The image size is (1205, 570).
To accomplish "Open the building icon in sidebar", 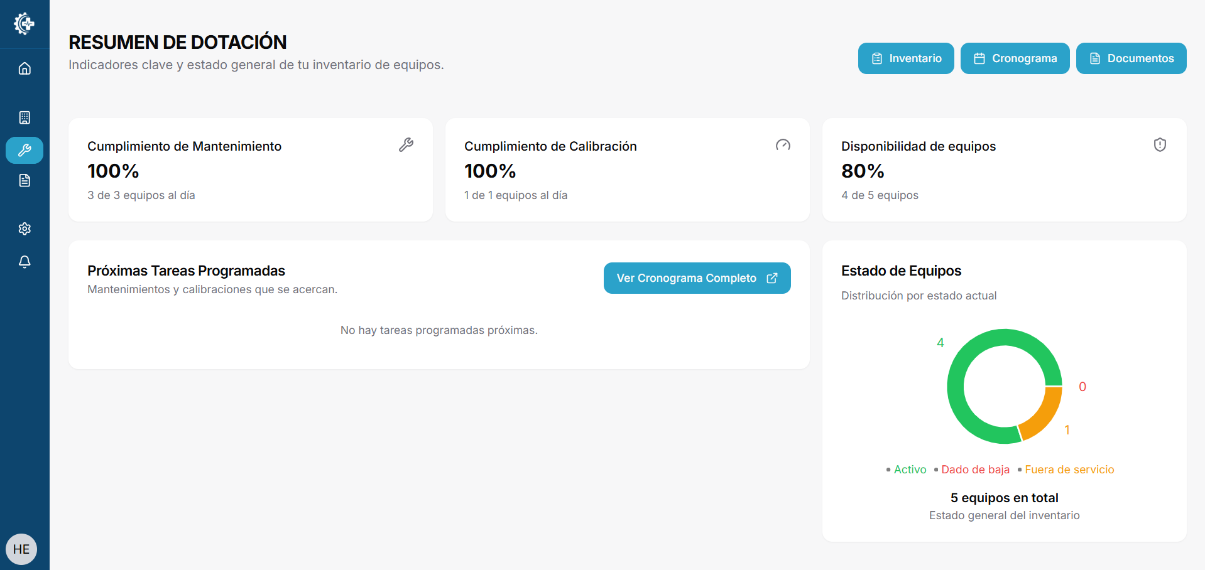I will coord(25,117).
